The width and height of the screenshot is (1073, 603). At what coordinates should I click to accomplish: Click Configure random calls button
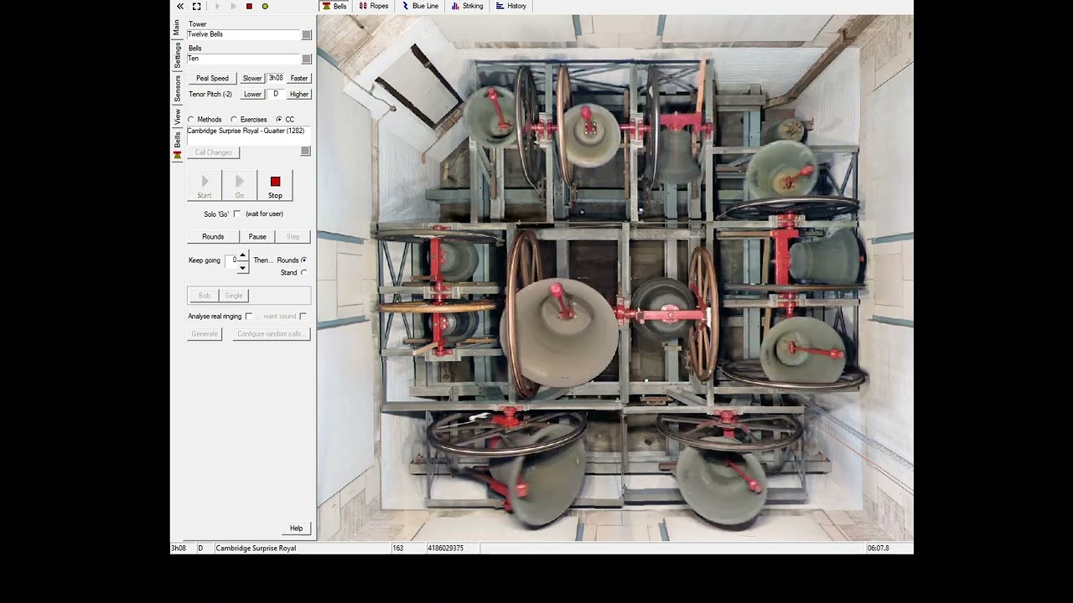(271, 333)
